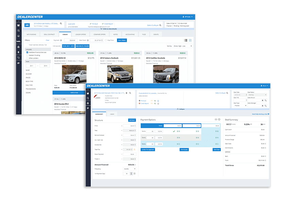Viewport: 289px width, 208px height.
Task: Open the dollar sign sidebar icon in back window
Action: point(18,52)
